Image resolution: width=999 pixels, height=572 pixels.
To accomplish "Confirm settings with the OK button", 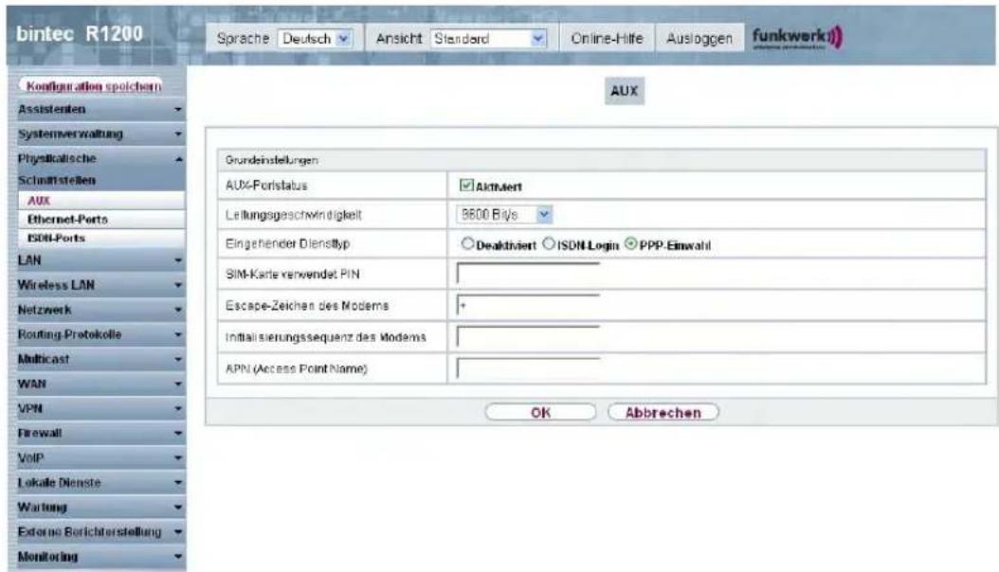I will [x=540, y=412].
